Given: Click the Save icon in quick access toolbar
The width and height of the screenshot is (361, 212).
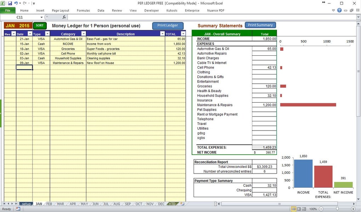Looking at the screenshot, I should point(10,3).
